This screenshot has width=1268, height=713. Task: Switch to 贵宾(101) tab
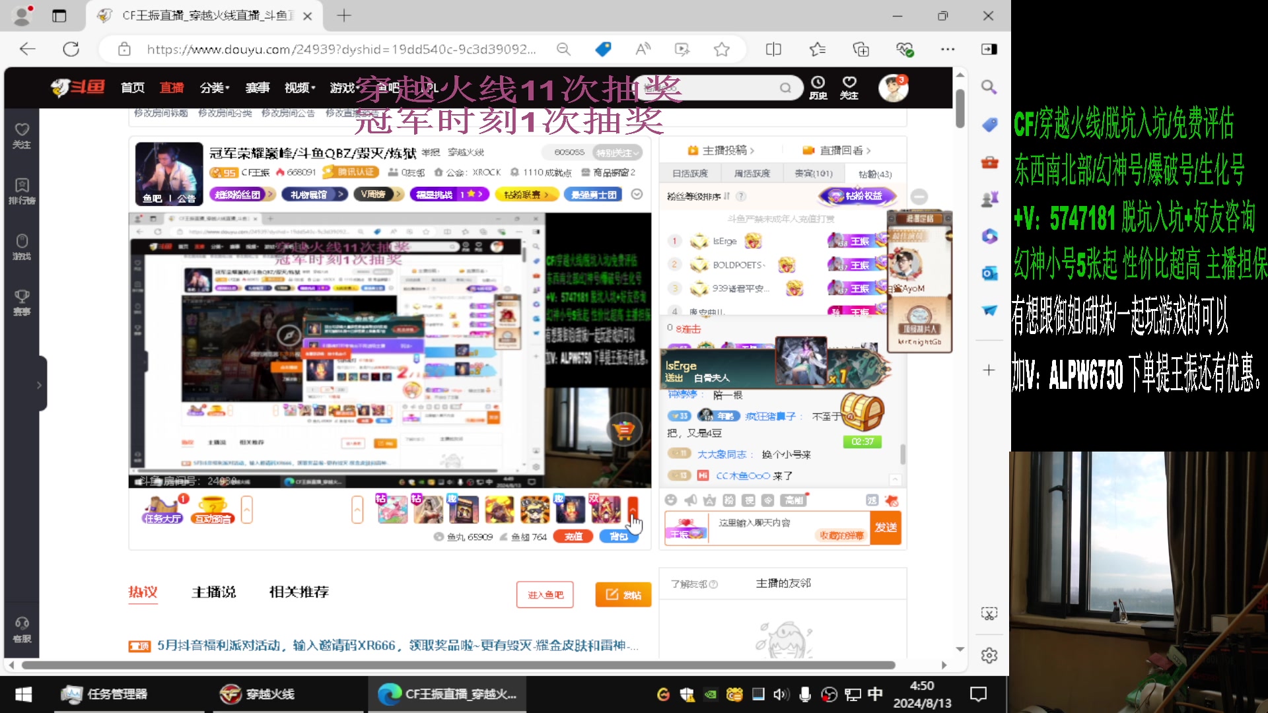click(814, 174)
